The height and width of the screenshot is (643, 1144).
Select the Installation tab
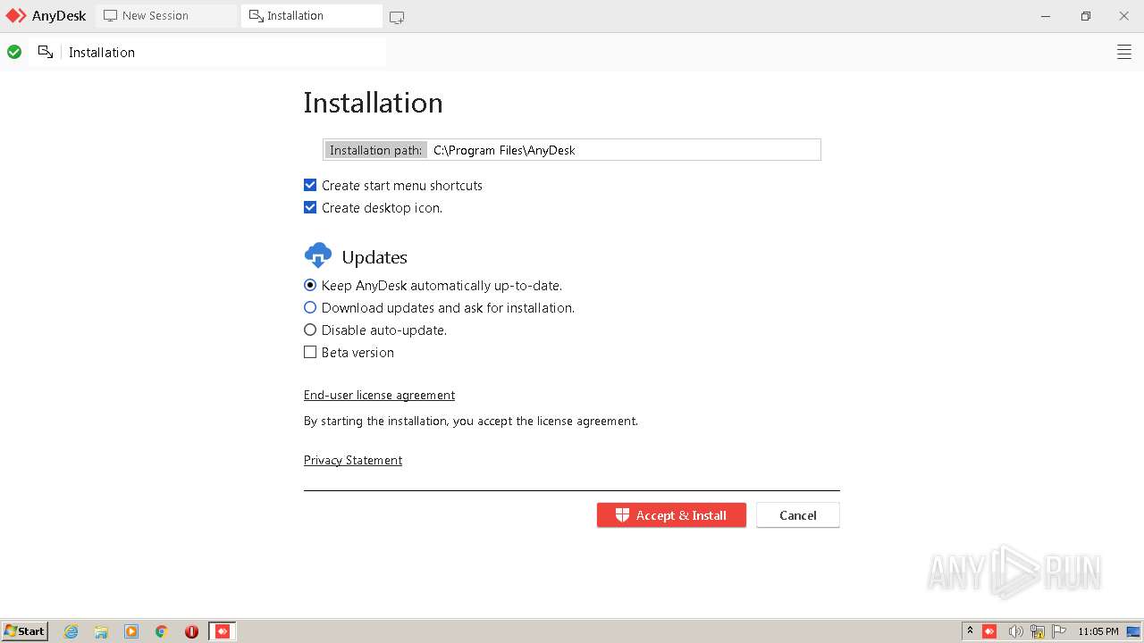tap(311, 16)
